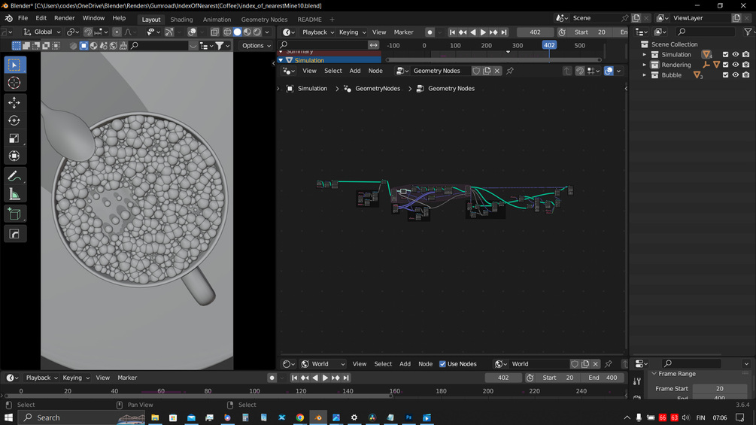Activate the Scale tool

click(14, 138)
